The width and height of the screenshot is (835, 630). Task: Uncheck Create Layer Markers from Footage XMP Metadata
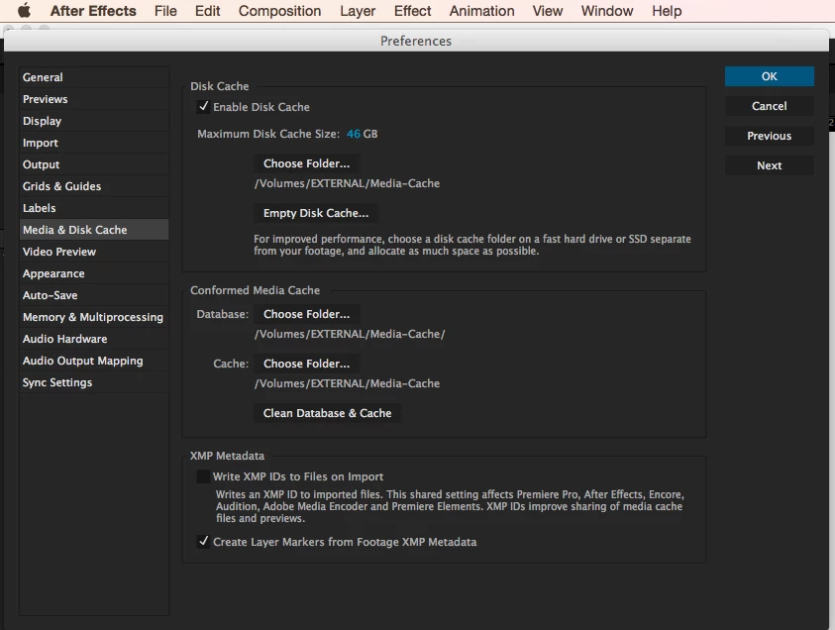203,542
